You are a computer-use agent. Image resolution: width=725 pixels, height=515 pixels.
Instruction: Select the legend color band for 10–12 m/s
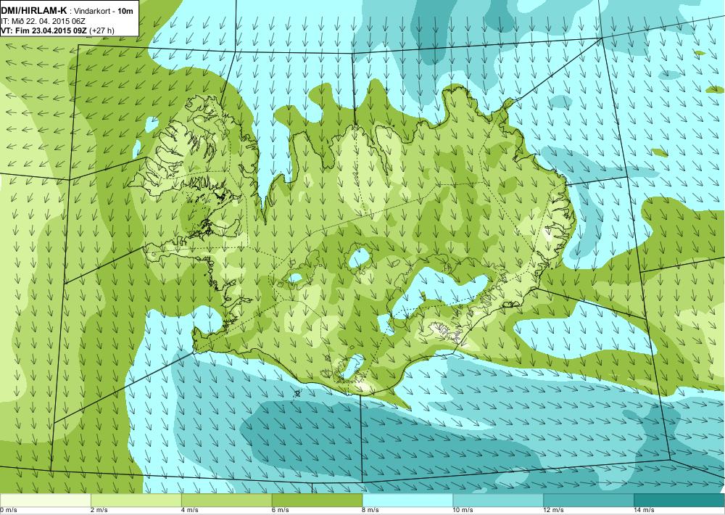tap(499, 500)
